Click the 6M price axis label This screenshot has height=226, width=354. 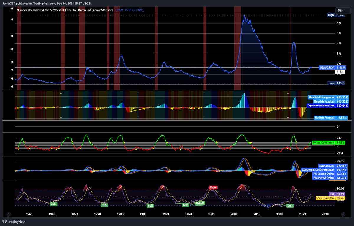point(339,23)
